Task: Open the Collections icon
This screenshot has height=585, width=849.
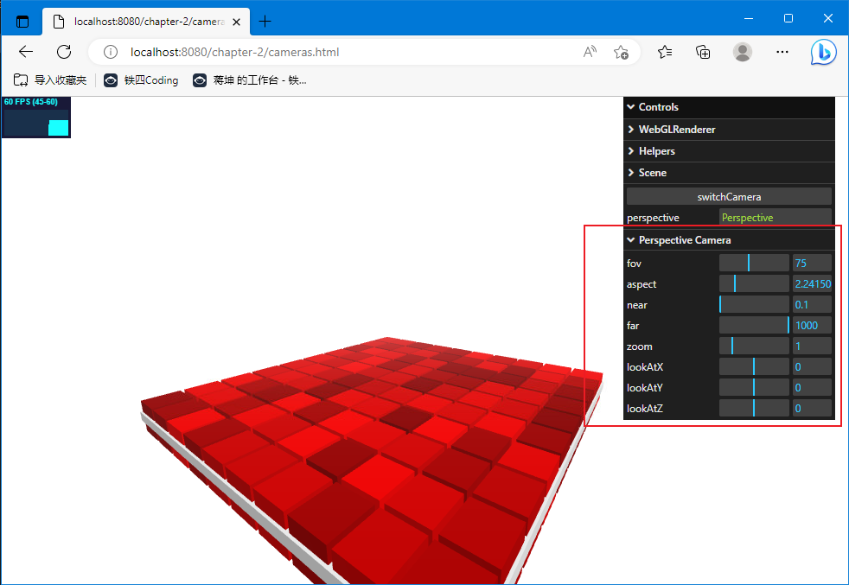Action: point(704,52)
